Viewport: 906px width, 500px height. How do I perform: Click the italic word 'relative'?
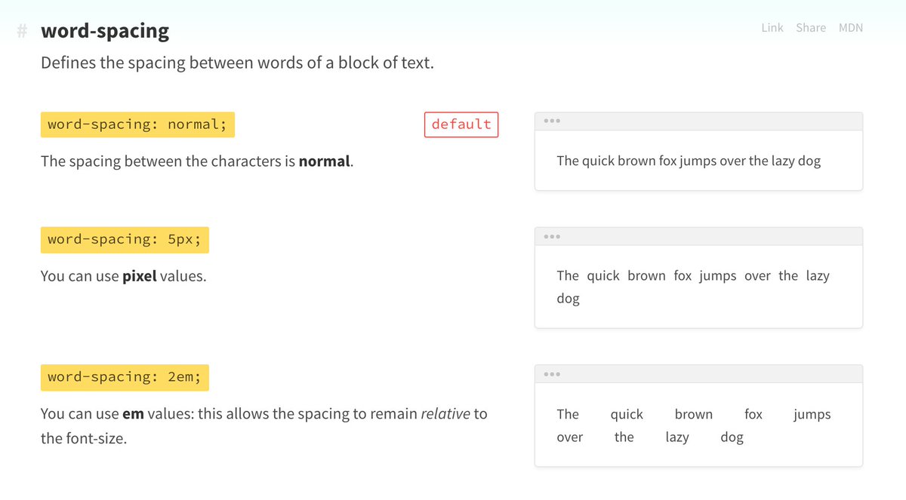[x=445, y=413]
